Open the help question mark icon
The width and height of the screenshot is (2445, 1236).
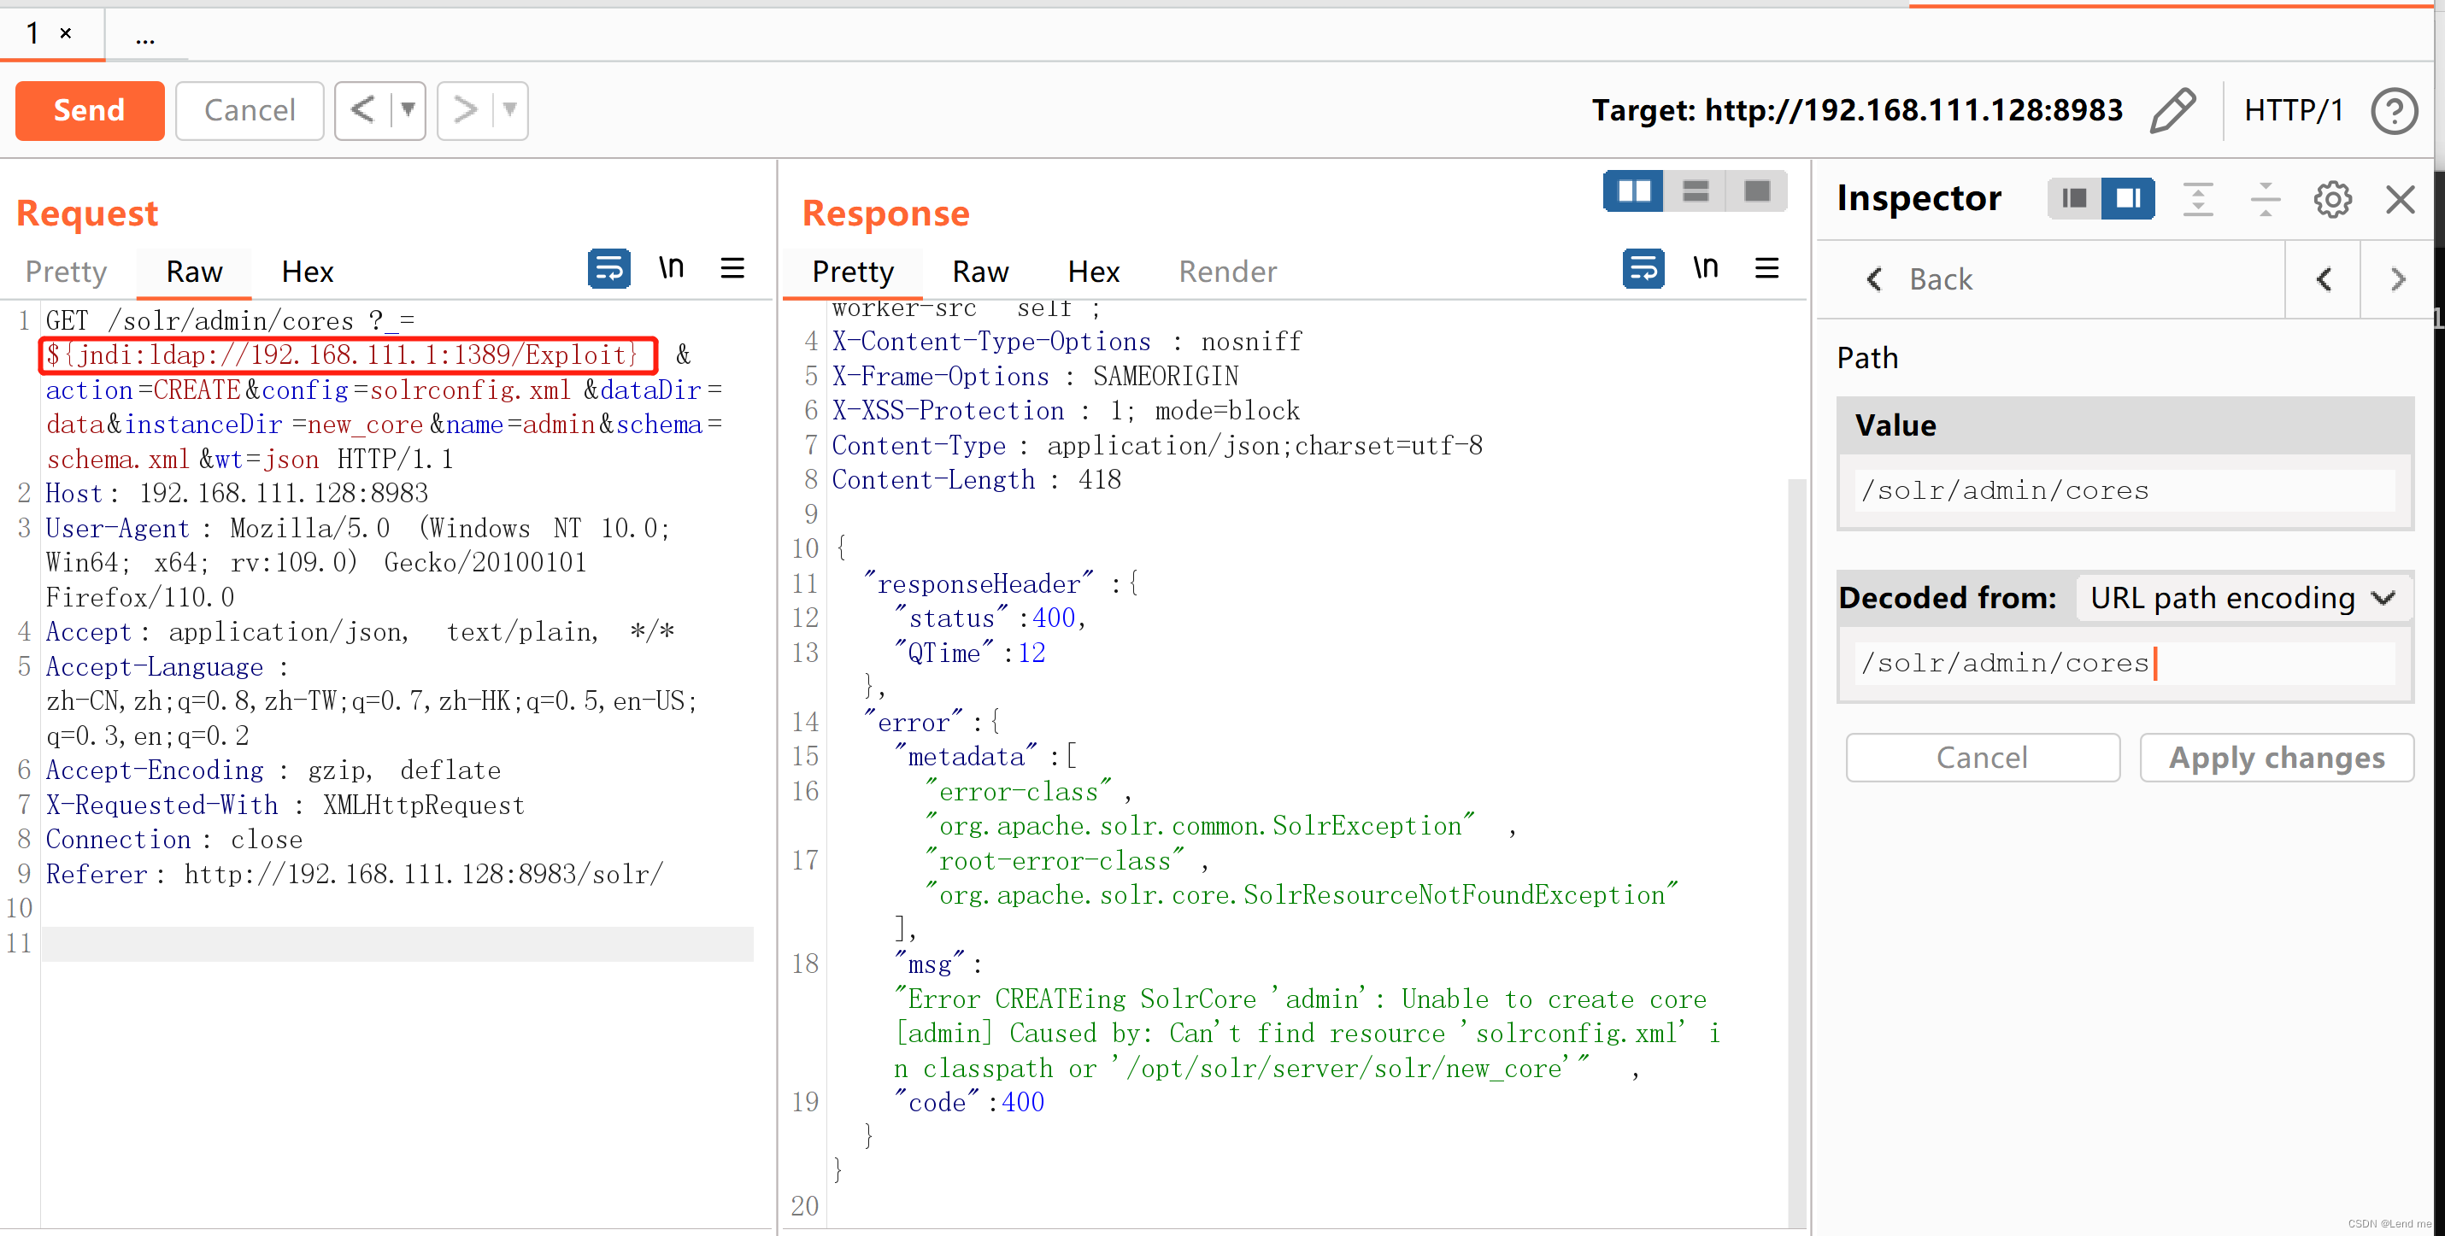[2394, 111]
